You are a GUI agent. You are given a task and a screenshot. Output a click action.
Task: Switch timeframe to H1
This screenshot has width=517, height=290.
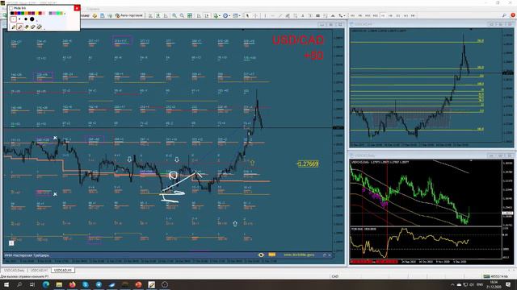[383, 15]
